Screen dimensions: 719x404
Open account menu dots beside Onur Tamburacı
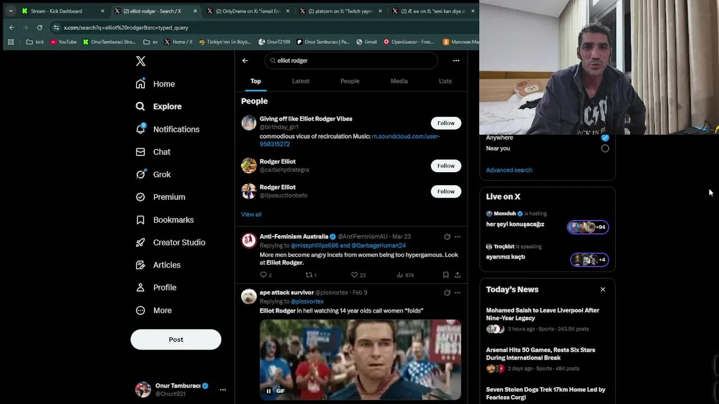[x=223, y=389]
